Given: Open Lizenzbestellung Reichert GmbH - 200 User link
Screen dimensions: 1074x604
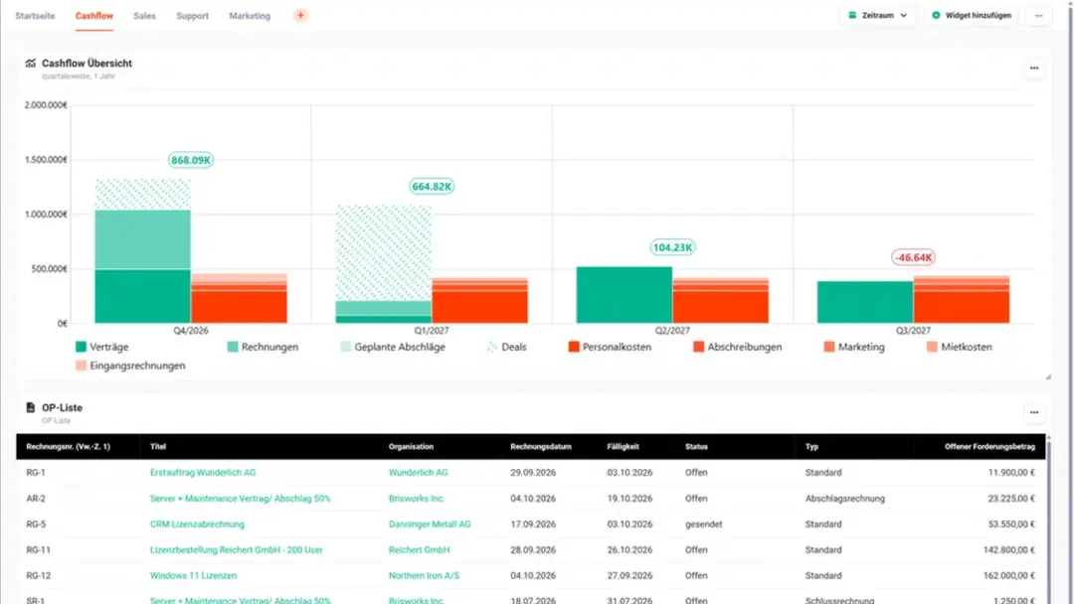Looking at the screenshot, I should 237,550.
